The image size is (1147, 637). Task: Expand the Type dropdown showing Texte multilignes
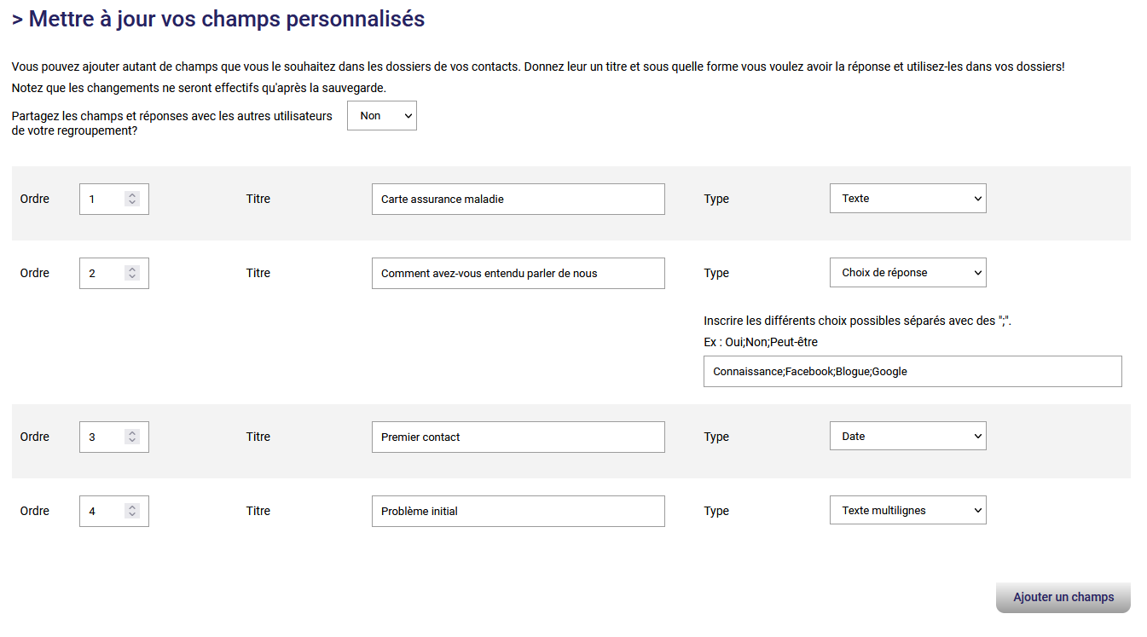907,511
